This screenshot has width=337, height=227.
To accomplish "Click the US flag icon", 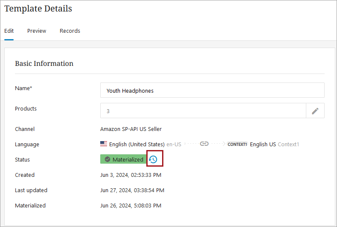I will (x=104, y=144).
